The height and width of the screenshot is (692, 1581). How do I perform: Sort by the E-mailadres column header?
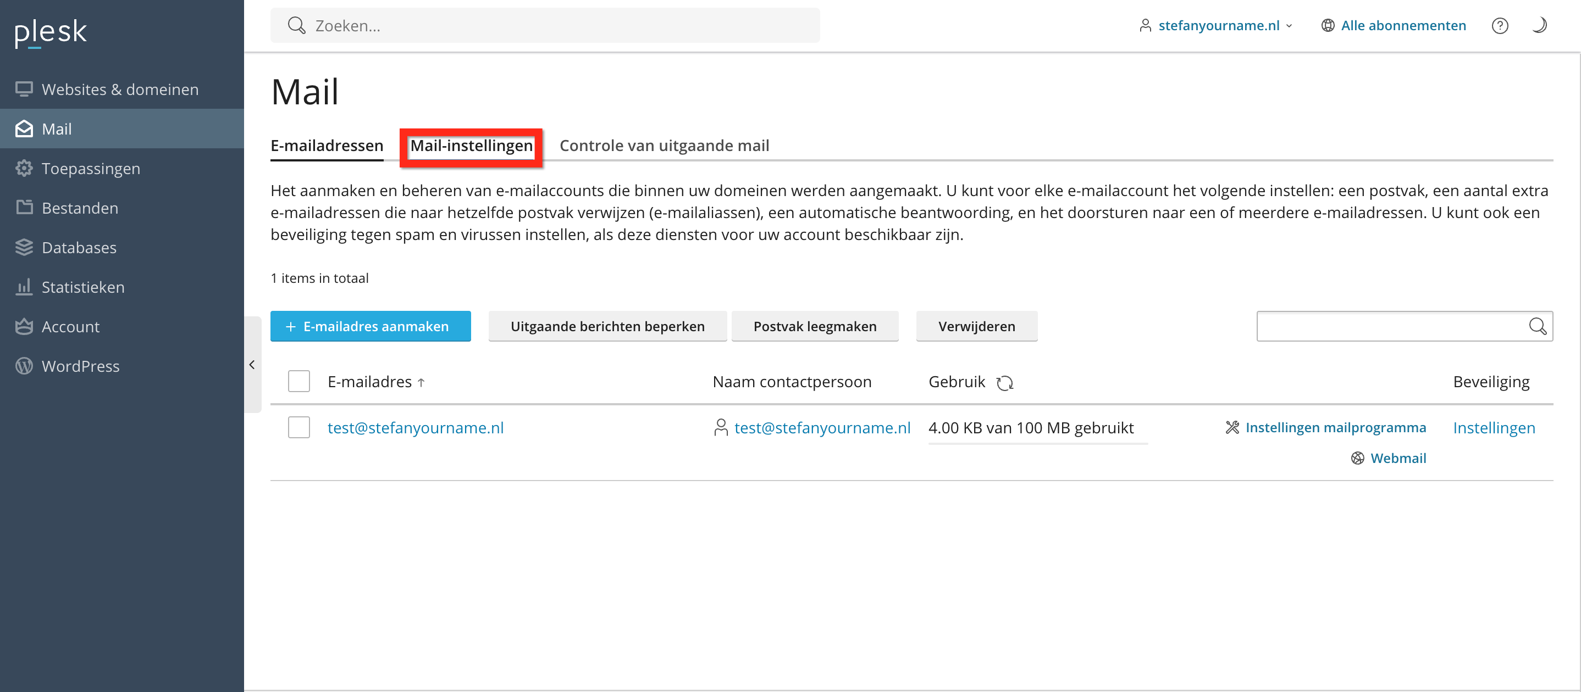click(369, 382)
